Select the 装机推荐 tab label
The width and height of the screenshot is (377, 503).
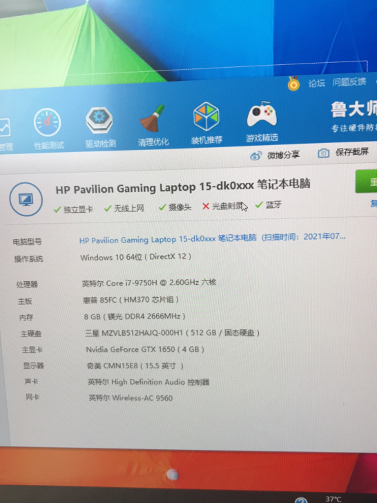pyautogui.click(x=206, y=140)
